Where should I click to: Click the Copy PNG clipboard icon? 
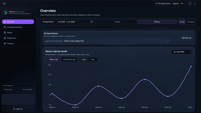pos(175,52)
